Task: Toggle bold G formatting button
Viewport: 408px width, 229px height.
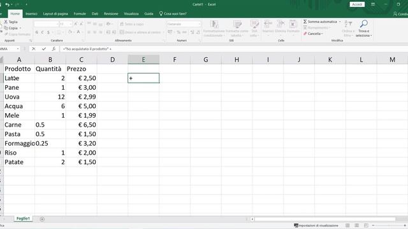Action: pos(37,32)
